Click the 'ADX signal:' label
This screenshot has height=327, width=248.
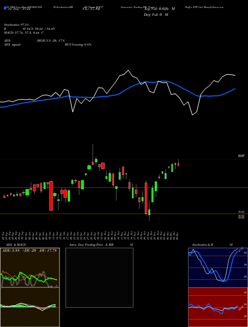click(12, 45)
